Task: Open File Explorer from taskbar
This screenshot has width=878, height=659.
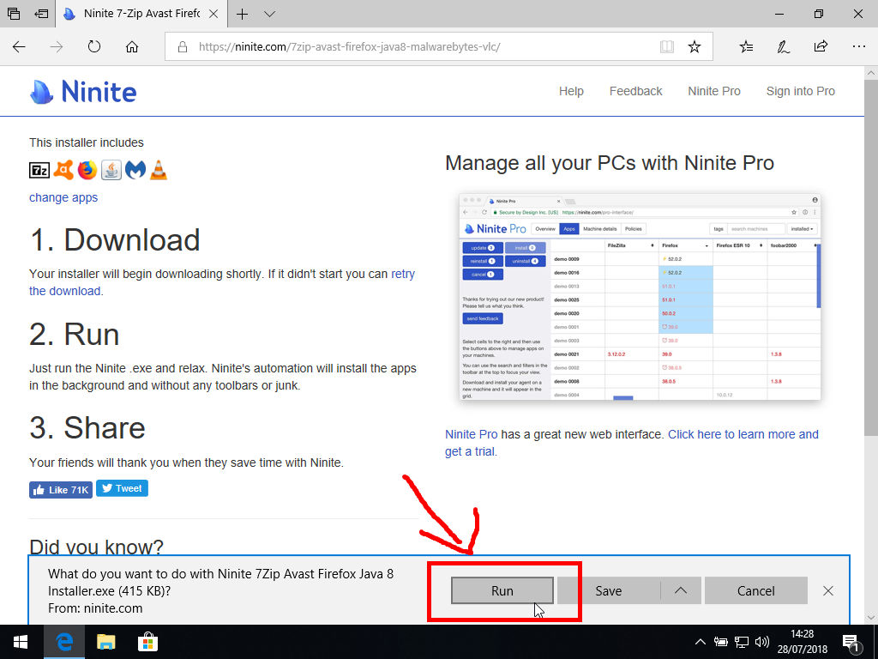Action: 105,642
